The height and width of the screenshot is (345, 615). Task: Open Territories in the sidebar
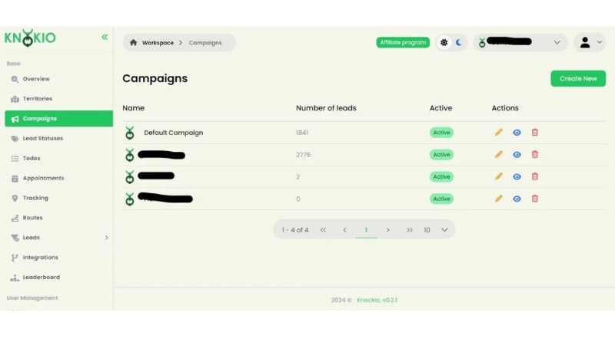pos(37,99)
